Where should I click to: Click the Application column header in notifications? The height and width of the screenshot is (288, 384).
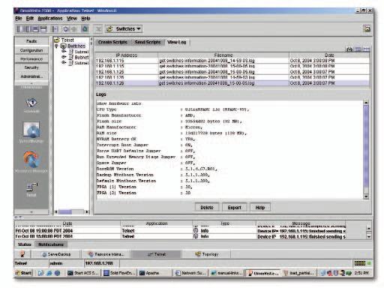pyautogui.click(x=157, y=223)
